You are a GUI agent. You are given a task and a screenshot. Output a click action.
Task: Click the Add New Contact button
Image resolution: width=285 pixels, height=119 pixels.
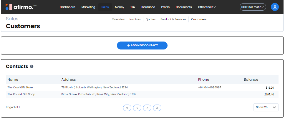coord(142,45)
